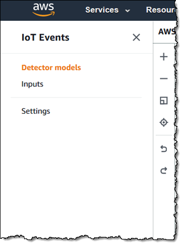
Task: Zoom out with the minus icon
Action: pyautogui.click(x=164, y=79)
